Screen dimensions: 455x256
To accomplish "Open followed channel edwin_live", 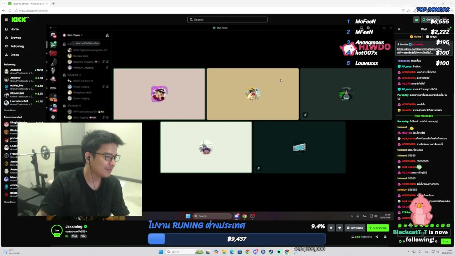I will 23,87.
